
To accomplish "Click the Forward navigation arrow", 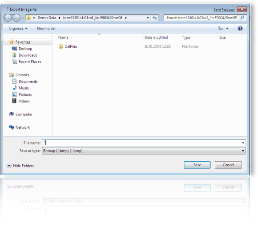I will pyautogui.click(x=16, y=18).
